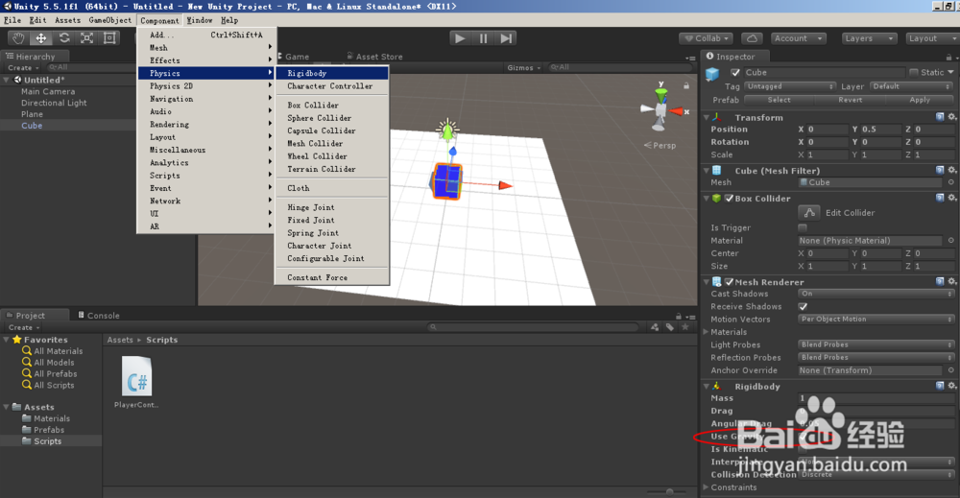960x498 pixels.
Task: Open the Collab dropdown
Action: coord(707,38)
